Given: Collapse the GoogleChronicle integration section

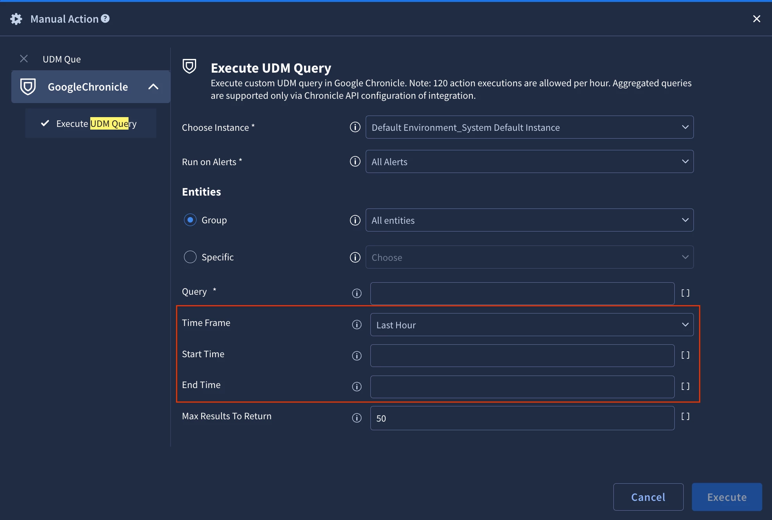Looking at the screenshot, I should 153,87.
